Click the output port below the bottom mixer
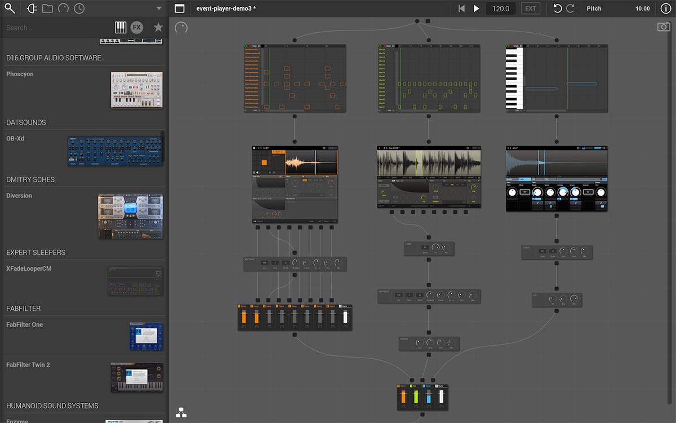The width and height of the screenshot is (676, 423). 422,414
